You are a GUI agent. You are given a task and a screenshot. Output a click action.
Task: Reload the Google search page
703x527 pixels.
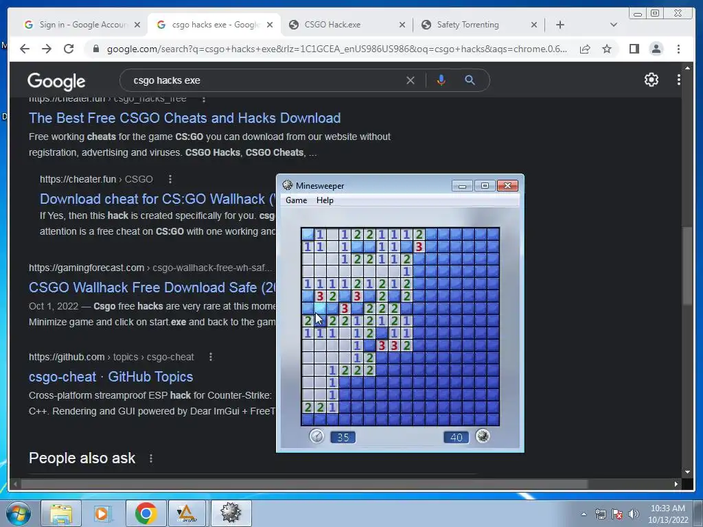click(x=69, y=49)
